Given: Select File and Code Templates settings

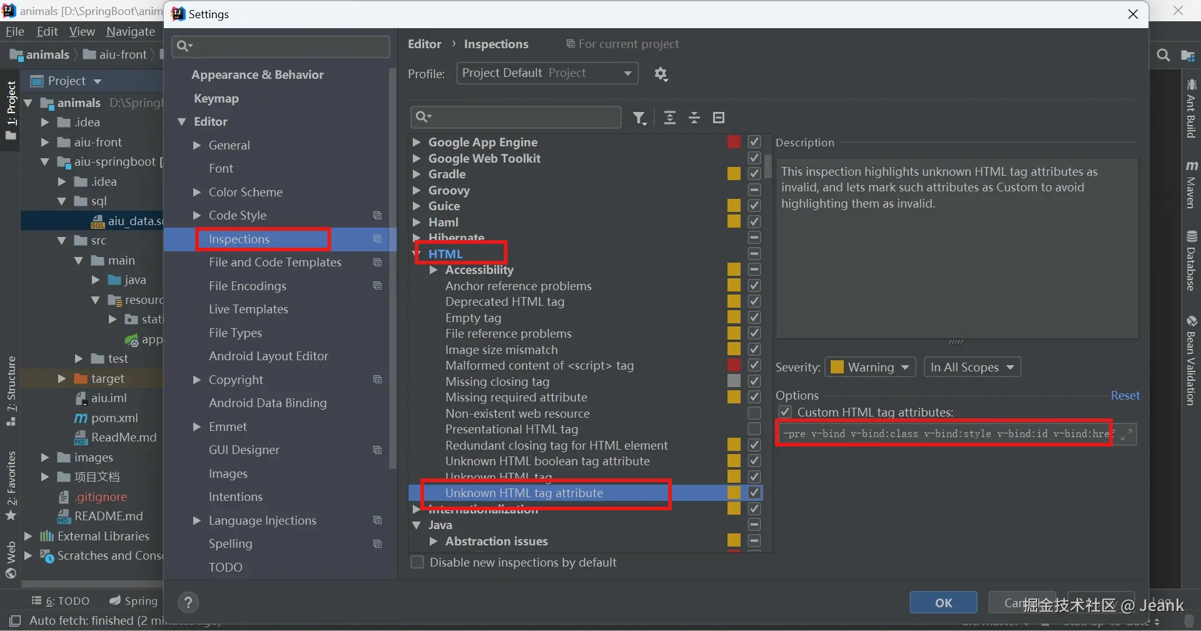Looking at the screenshot, I should click(x=275, y=262).
